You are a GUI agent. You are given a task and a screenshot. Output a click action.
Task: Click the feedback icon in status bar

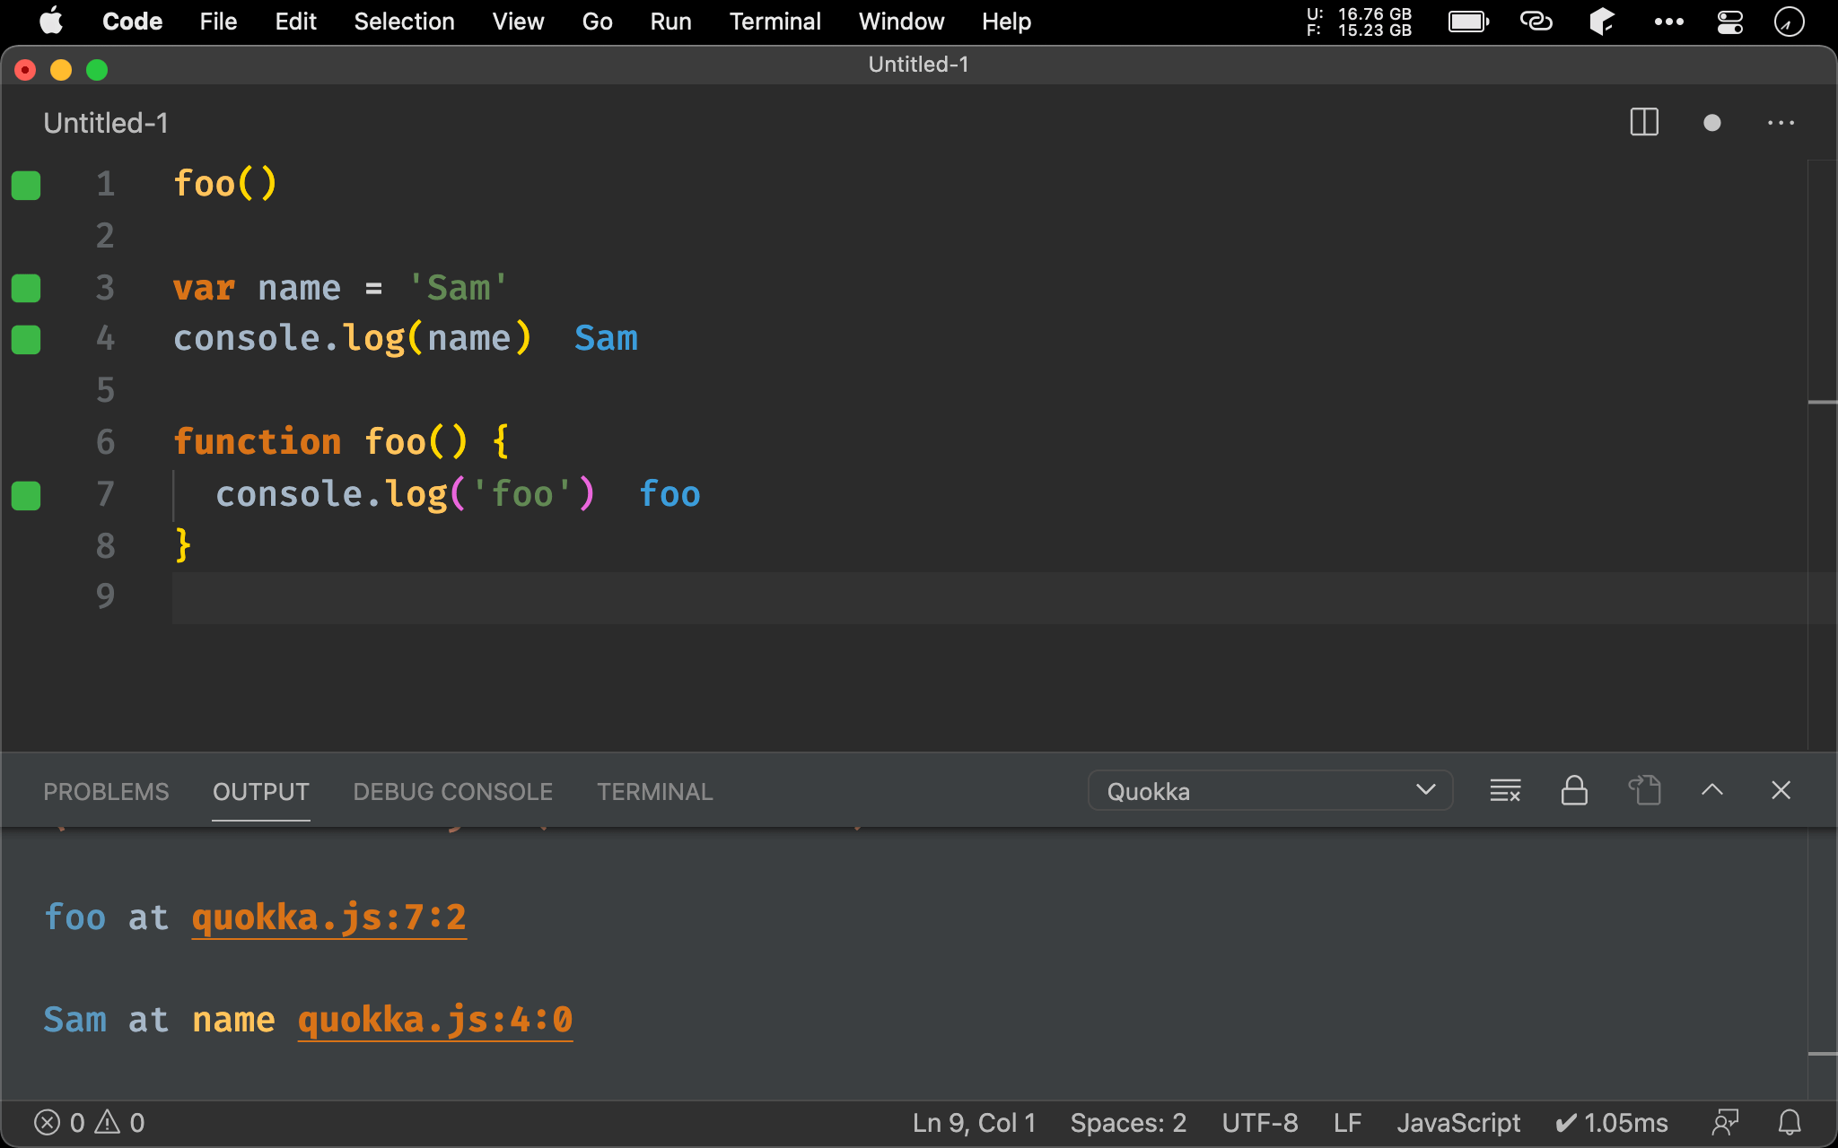point(1725,1122)
